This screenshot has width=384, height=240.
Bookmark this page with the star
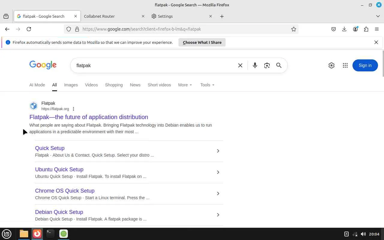point(294,29)
